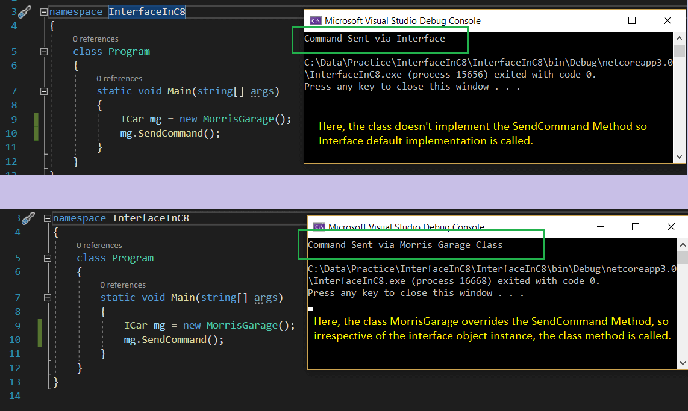Screen dimensions: 688x411
Task: Click 'Main' method name in bottom editor
Action: (x=183, y=297)
